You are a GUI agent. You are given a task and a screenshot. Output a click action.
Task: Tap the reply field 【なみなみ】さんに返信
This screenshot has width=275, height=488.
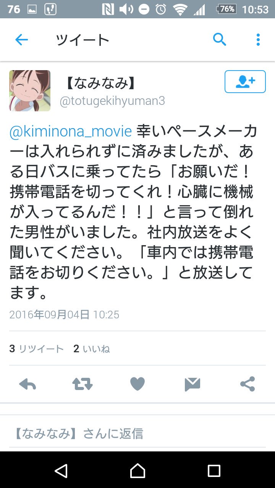[137, 433]
